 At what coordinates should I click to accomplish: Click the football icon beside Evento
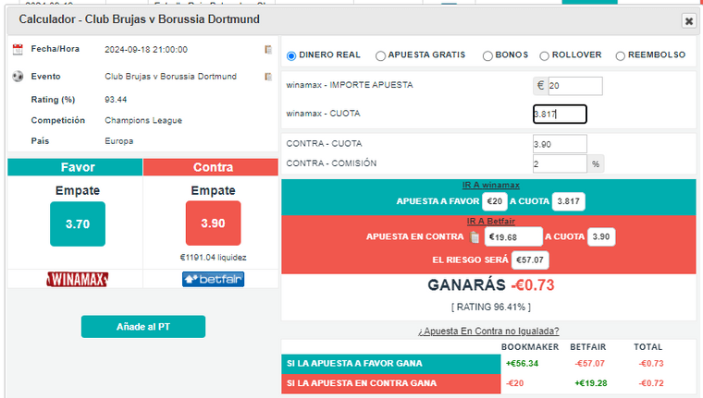pos(18,77)
